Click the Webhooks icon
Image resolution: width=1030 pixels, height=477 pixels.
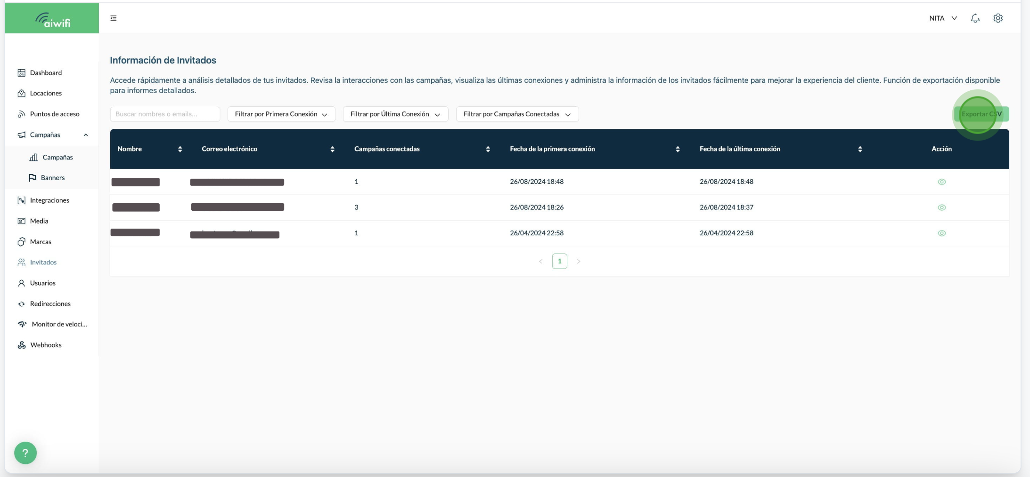coord(22,345)
